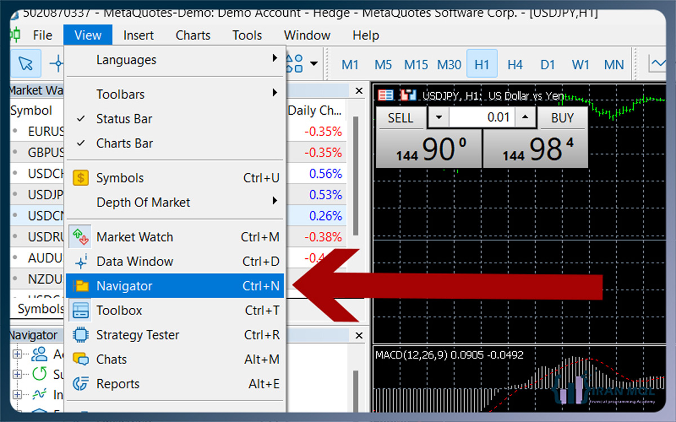Click the objects shapes toolbar icon

[x=295, y=64]
